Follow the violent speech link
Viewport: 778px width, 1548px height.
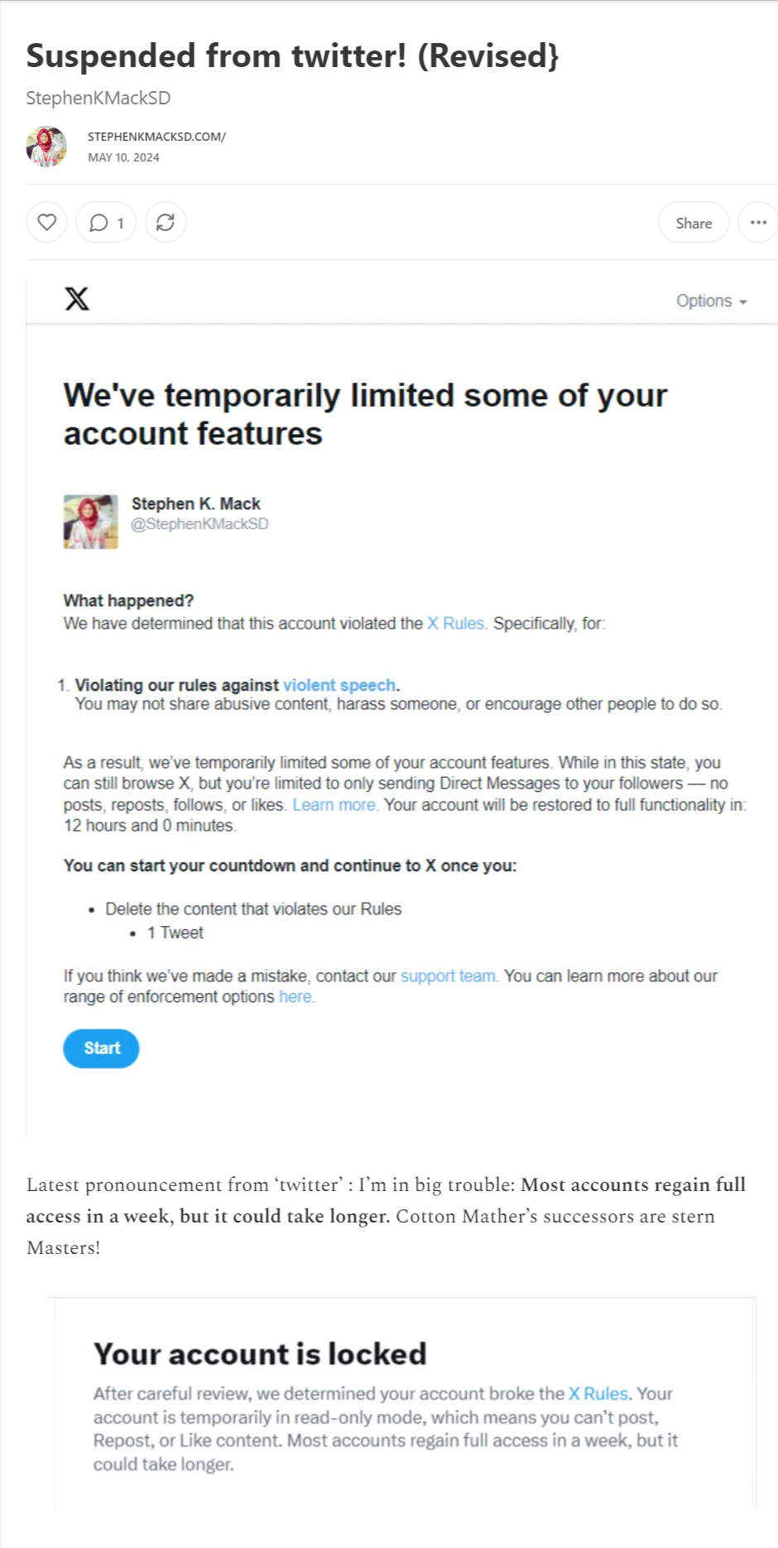click(x=339, y=685)
